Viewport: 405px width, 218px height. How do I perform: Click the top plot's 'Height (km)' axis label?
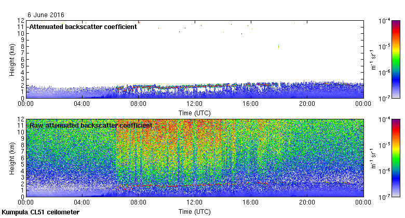pos(12,60)
